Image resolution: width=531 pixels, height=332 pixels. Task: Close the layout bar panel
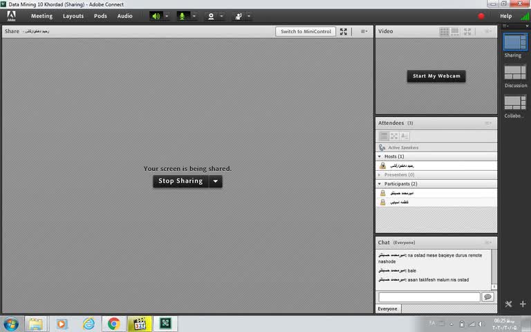click(x=527, y=26)
